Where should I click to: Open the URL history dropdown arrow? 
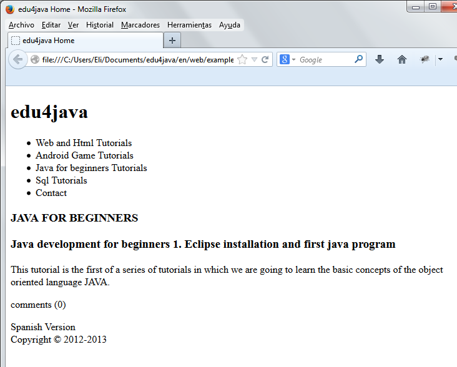pos(254,60)
